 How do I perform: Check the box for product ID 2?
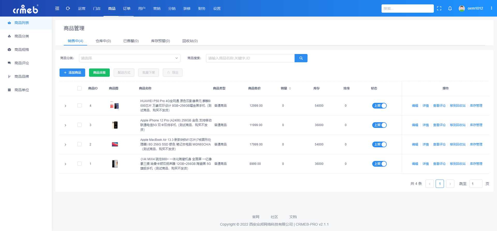[x=79, y=144]
